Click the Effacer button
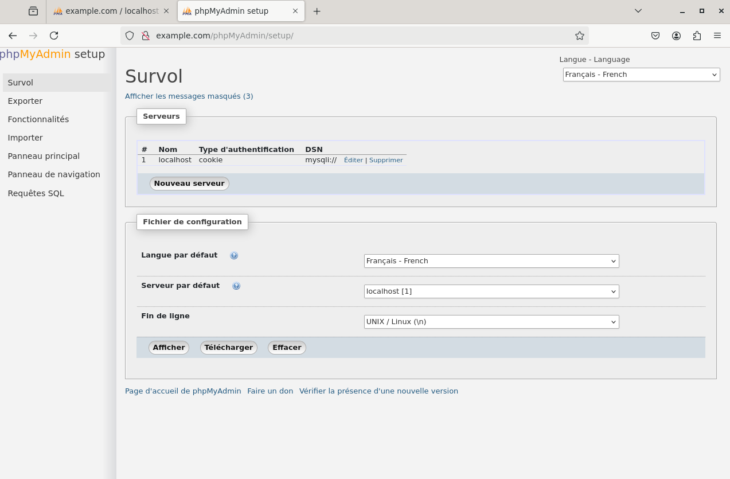The width and height of the screenshot is (730, 479). click(x=287, y=348)
